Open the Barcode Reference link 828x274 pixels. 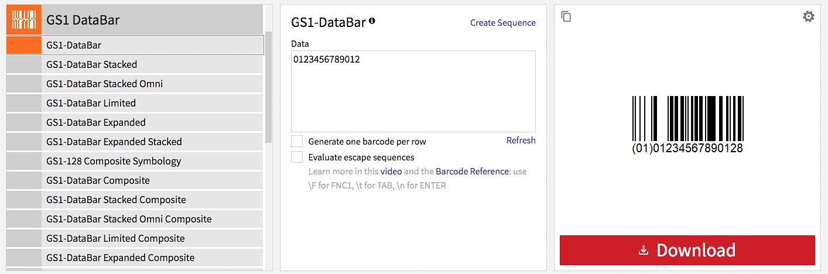[x=473, y=172]
